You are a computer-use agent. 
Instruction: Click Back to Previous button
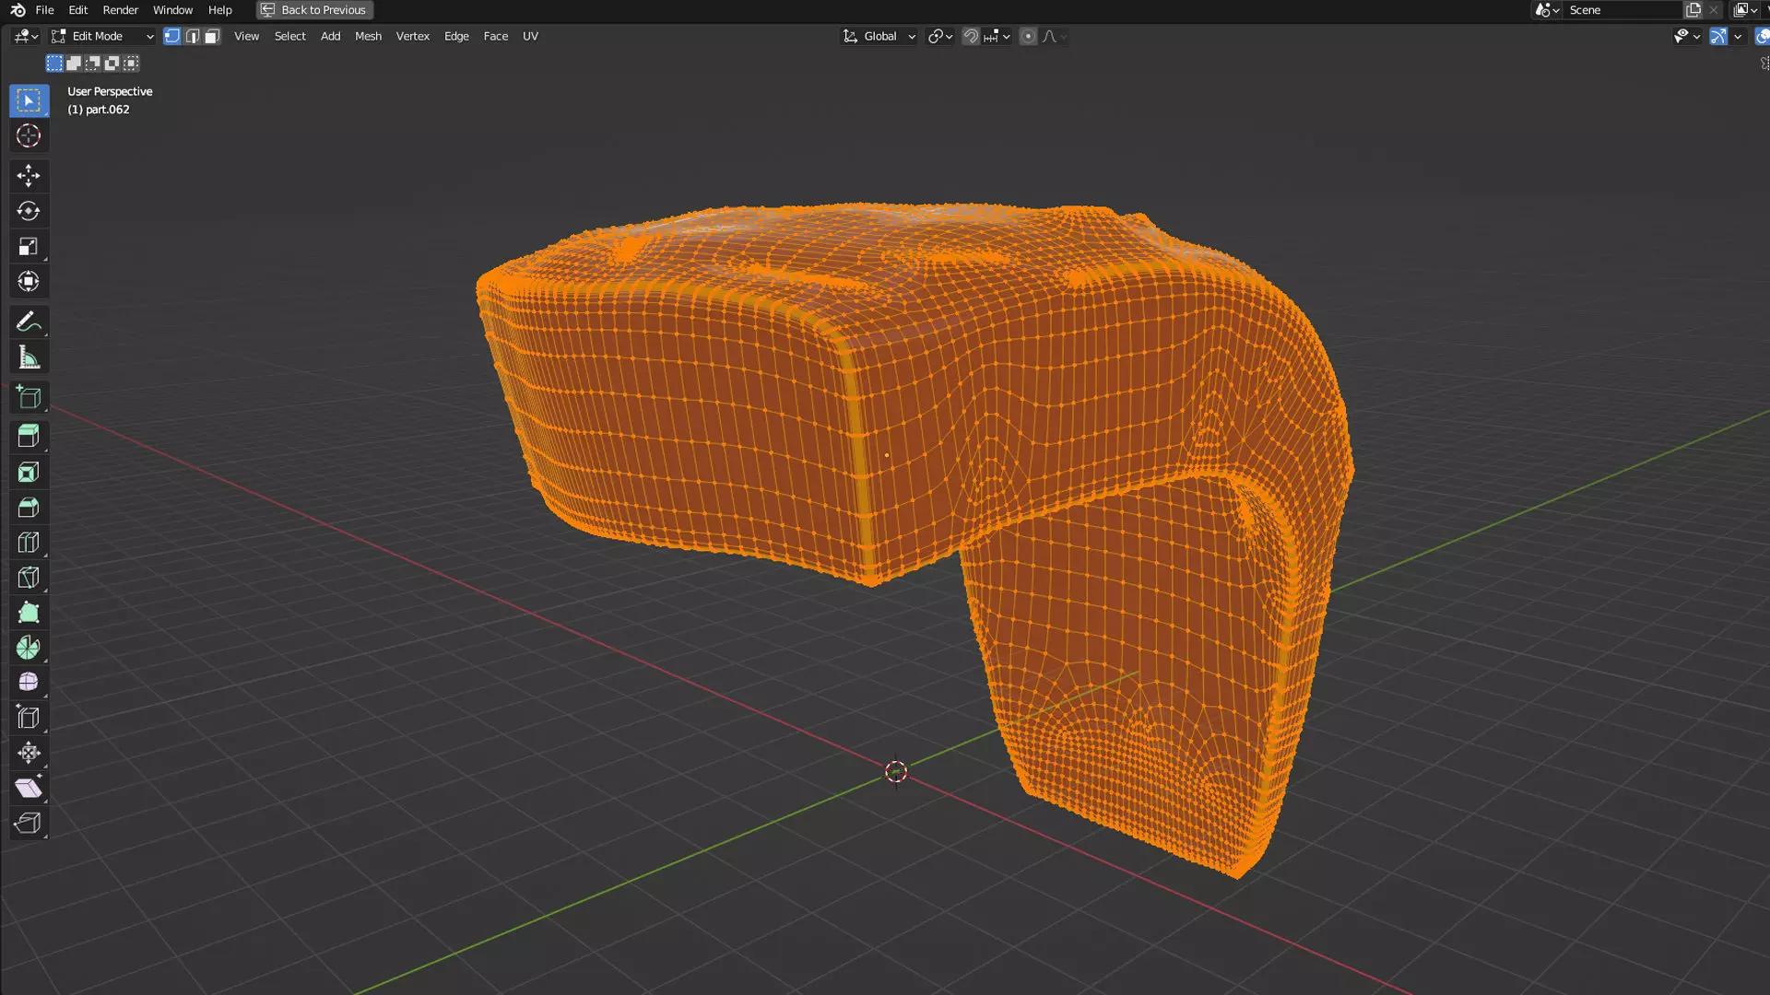click(x=314, y=10)
